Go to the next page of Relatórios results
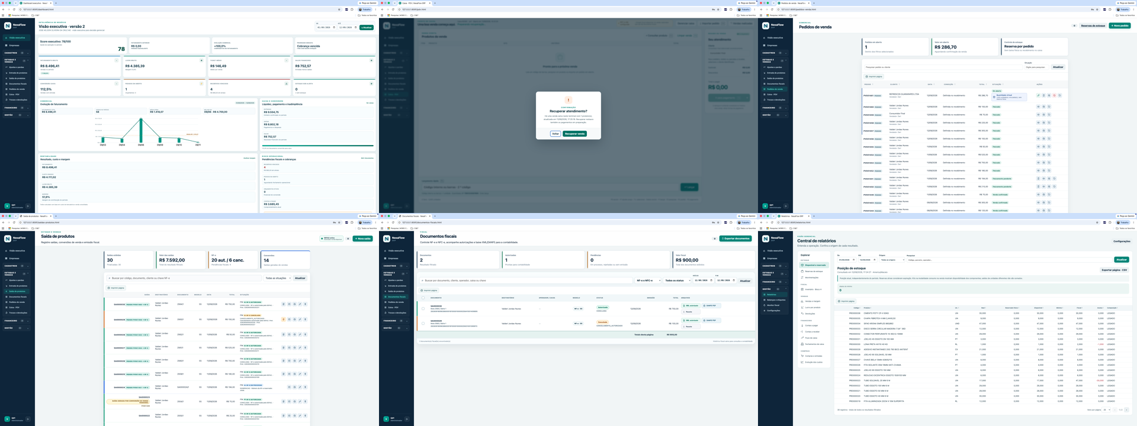 (x=1126, y=409)
